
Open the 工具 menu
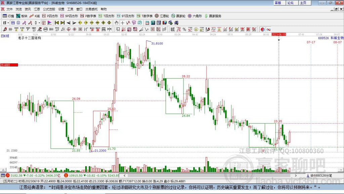(70, 9)
